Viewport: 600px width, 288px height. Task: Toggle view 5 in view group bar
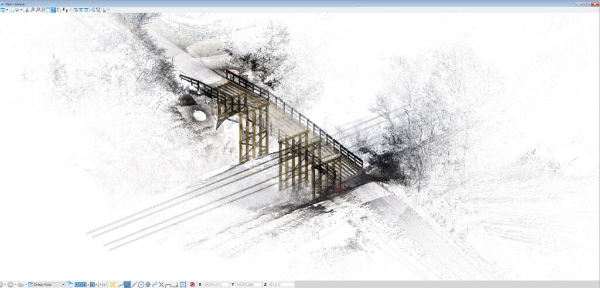coord(93,284)
